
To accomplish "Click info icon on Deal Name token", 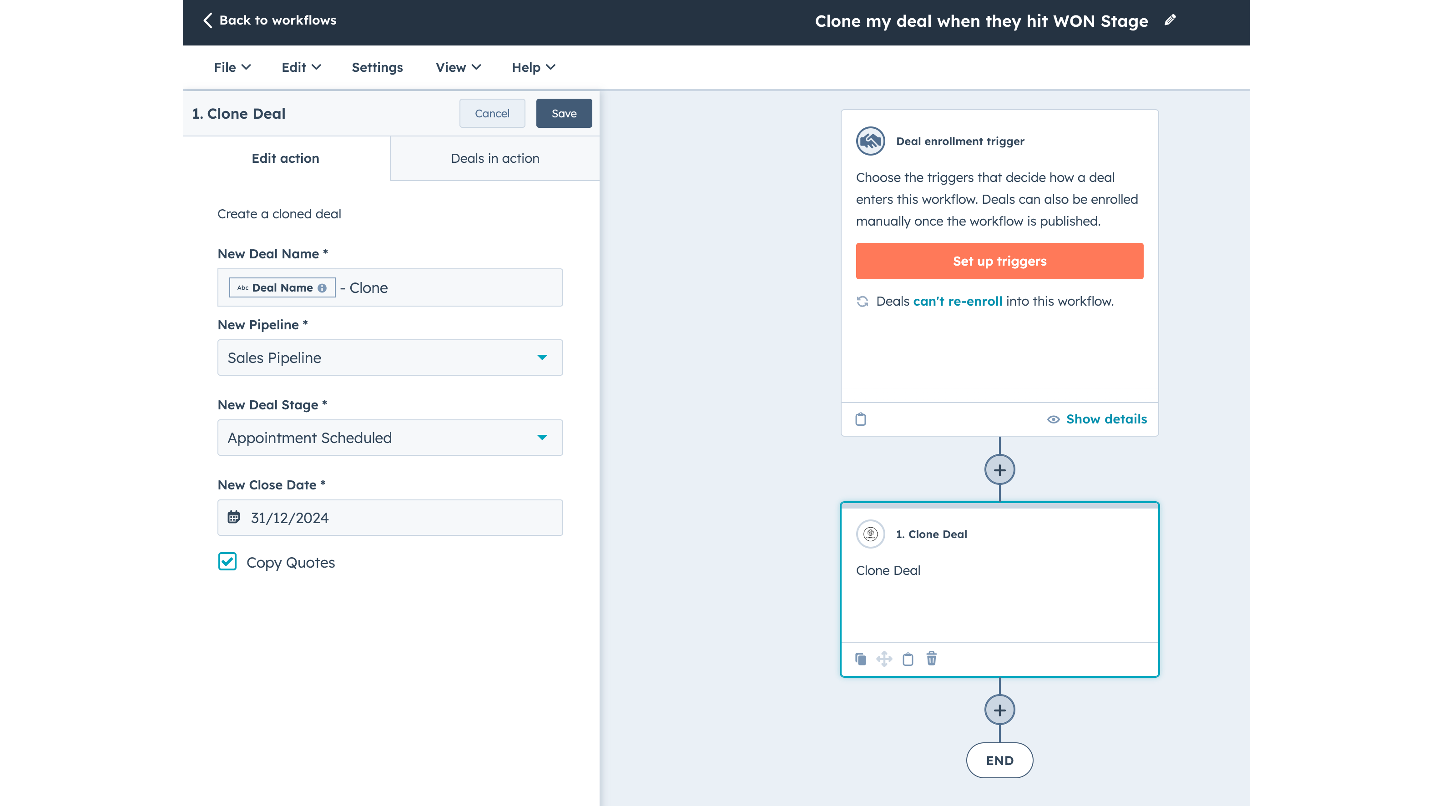I will [x=322, y=288].
